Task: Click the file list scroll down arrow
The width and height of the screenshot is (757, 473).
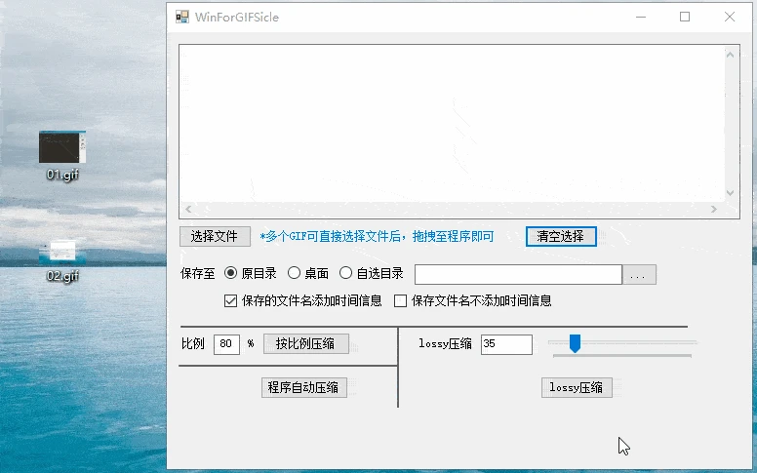Action: (730, 193)
